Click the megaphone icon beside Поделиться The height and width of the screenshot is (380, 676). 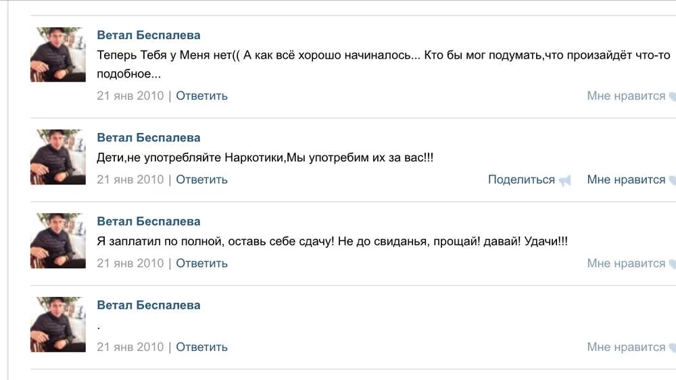[565, 180]
